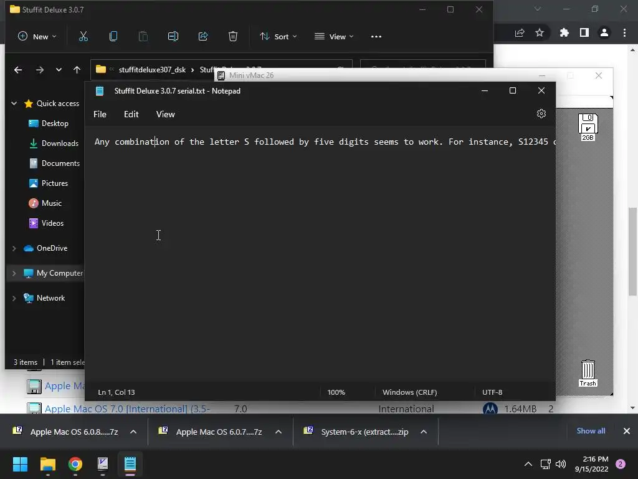Viewport: 638px width, 479px height.
Task: Click the Share icon in File Explorer toolbar
Action: (x=203, y=36)
